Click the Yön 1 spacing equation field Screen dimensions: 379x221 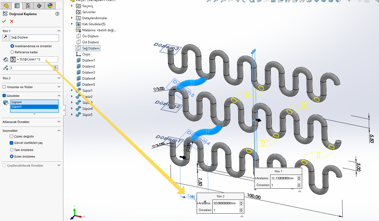(37, 60)
